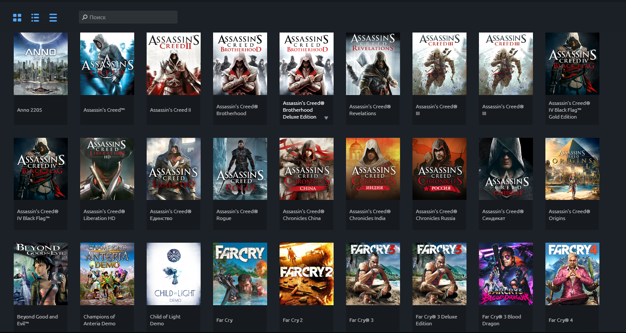Switch to the detailed list view icon
This screenshot has height=333, width=626.
pos(35,18)
